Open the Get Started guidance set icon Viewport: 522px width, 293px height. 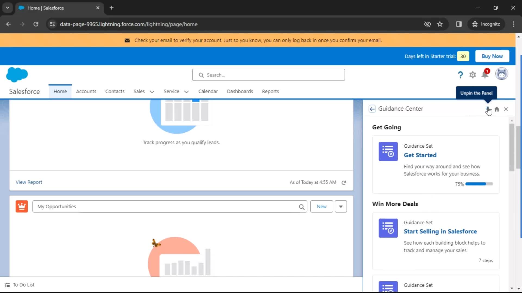pos(388,151)
